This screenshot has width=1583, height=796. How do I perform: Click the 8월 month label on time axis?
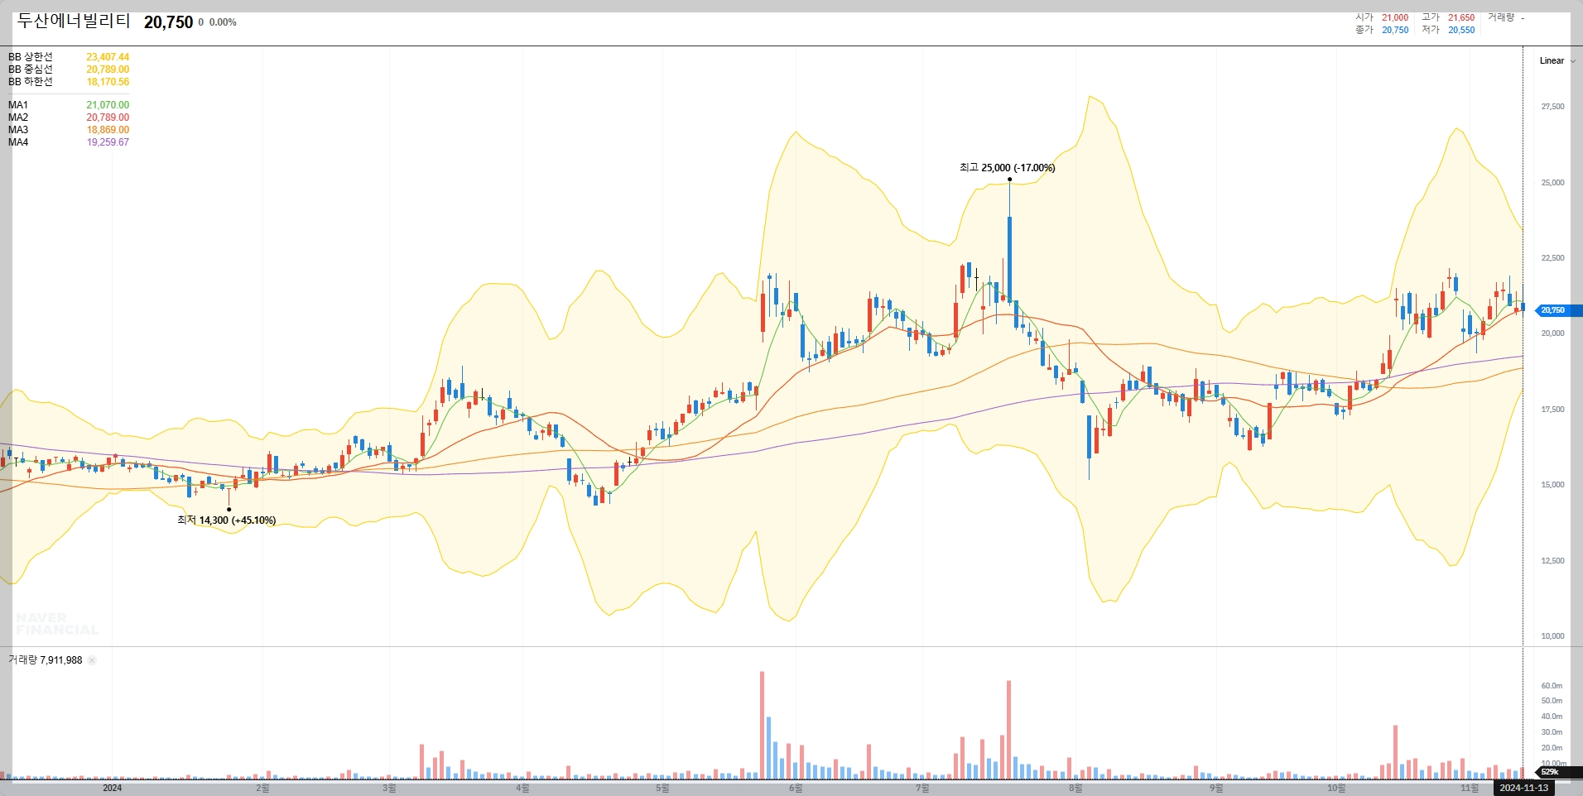[1075, 788]
